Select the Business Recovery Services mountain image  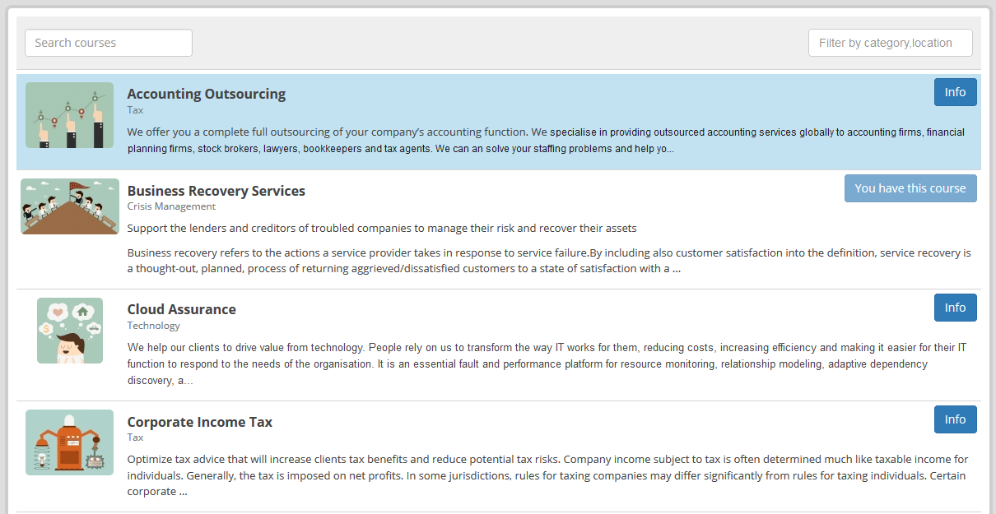click(70, 206)
